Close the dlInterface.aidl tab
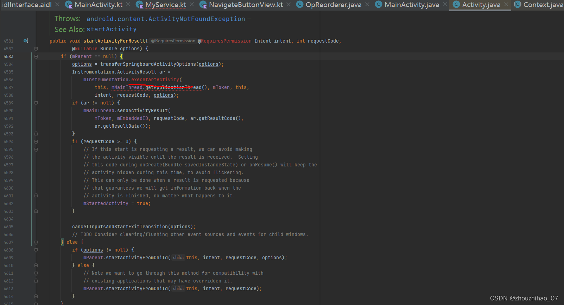Viewport: 564px width, 305px height. click(x=57, y=5)
